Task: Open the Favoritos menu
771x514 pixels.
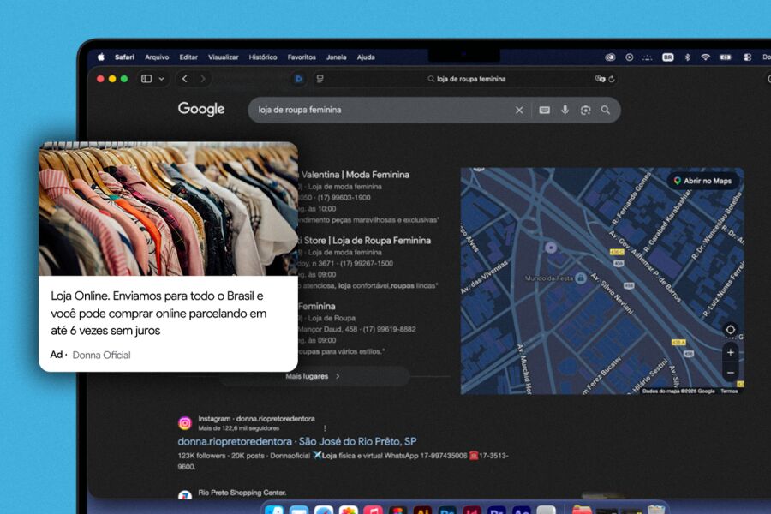Action: pos(302,57)
